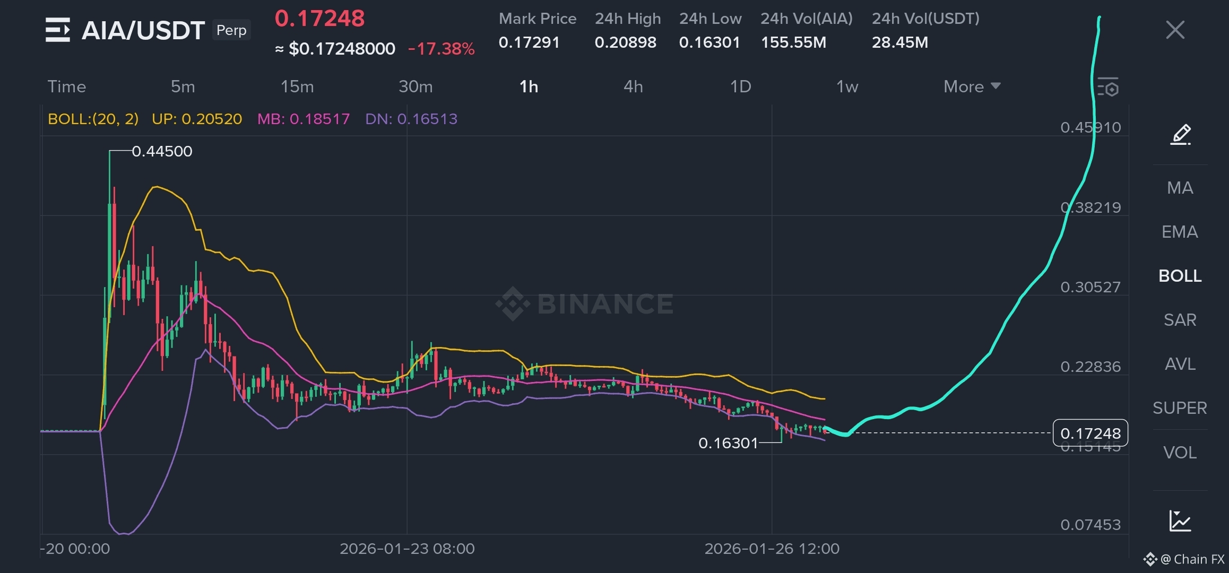Click the 0.17248 current price marker
Image resolution: width=1229 pixels, height=573 pixels.
[1090, 433]
